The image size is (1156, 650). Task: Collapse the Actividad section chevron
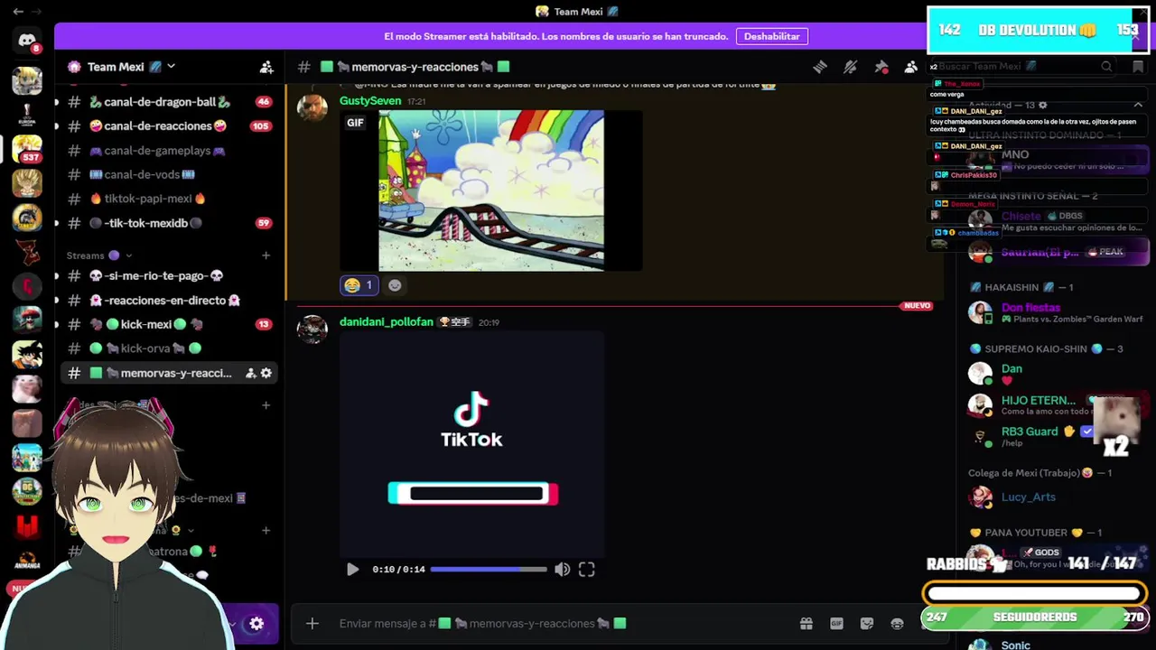1138,106
